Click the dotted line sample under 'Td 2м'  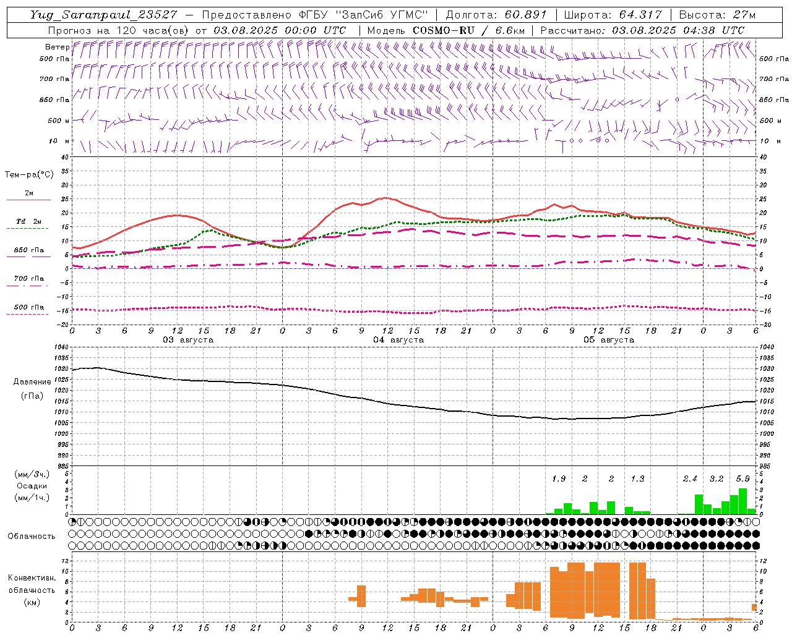click(28, 229)
